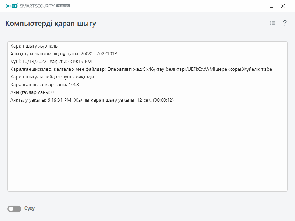Viewport: 295px width, 221px height.
Task: Click the Қаралған нысандар саны: 1068 line
Action: [x=44, y=84]
